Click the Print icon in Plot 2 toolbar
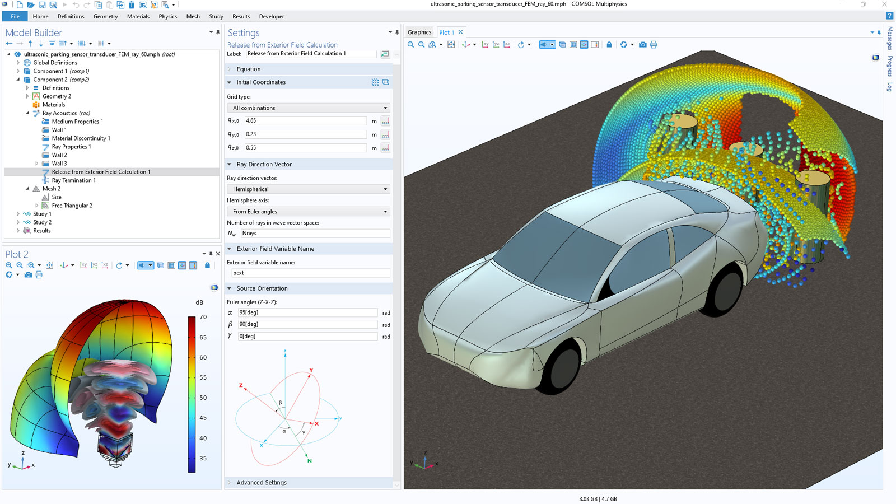This screenshot has height=504, width=896. pos(39,275)
